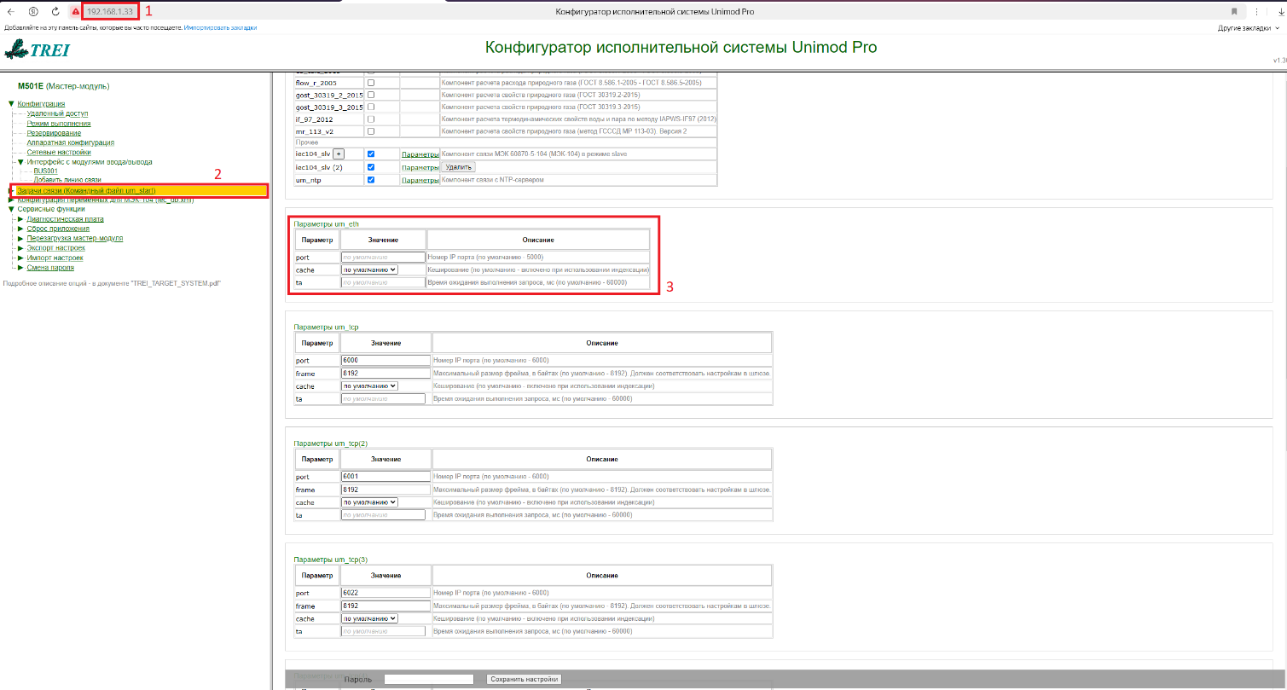The width and height of the screenshot is (1287, 690).
Task: Collapse the Конфигурация tree node triangle
Action: pos(11,104)
